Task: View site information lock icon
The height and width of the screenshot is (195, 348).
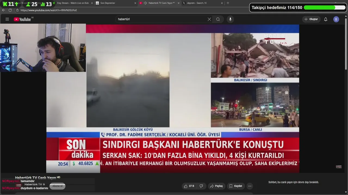Action: (x=17, y=10)
